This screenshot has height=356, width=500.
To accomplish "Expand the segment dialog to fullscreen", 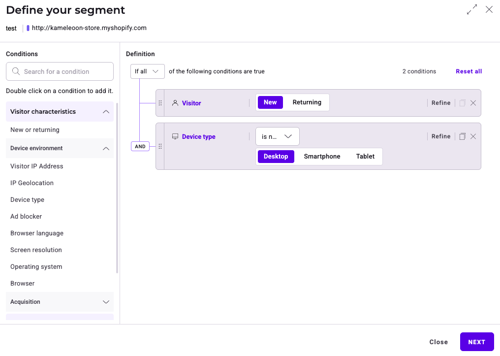I will [x=471, y=10].
